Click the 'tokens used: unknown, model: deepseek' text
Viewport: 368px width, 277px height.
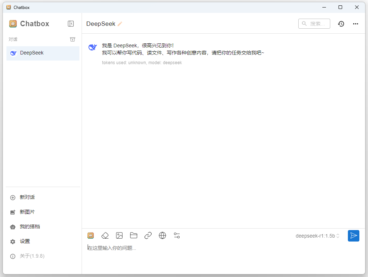(x=142, y=63)
